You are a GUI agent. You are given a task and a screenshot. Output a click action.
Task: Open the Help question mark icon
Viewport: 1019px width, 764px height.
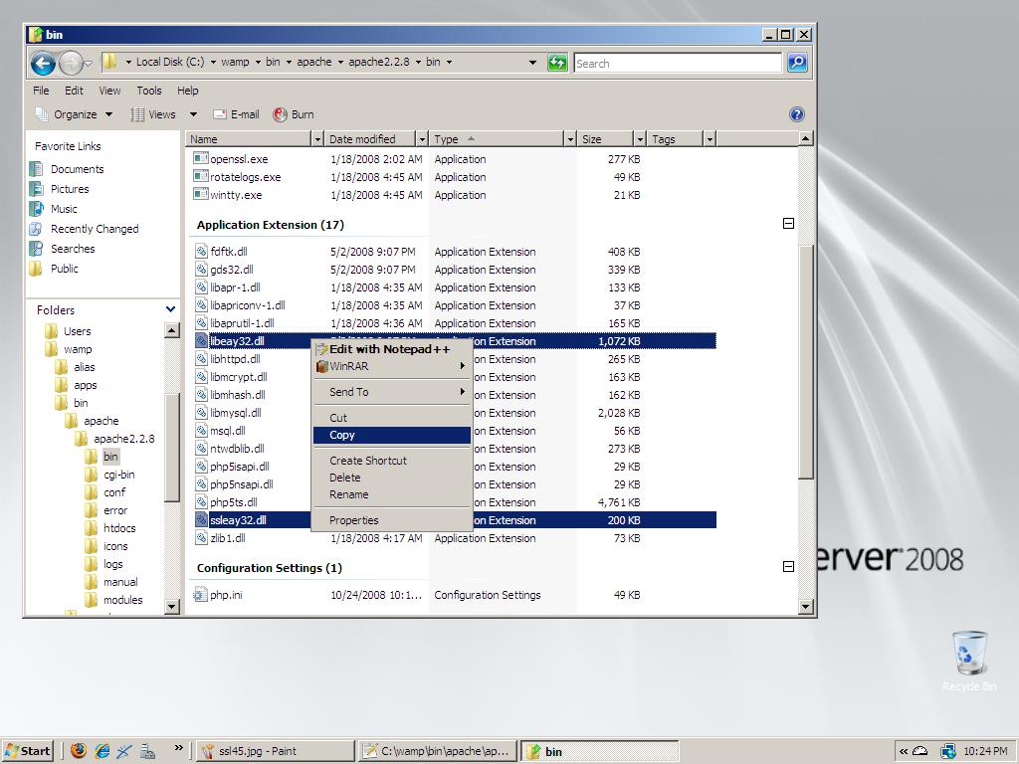pyautogui.click(x=796, y=114)
